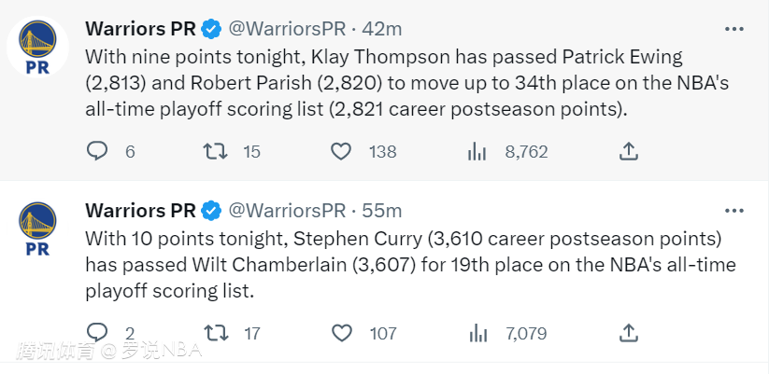Retweet the Klay Thompson tweet
The width and height of the screenshot is (783, 374).
[x=215, y=151]
